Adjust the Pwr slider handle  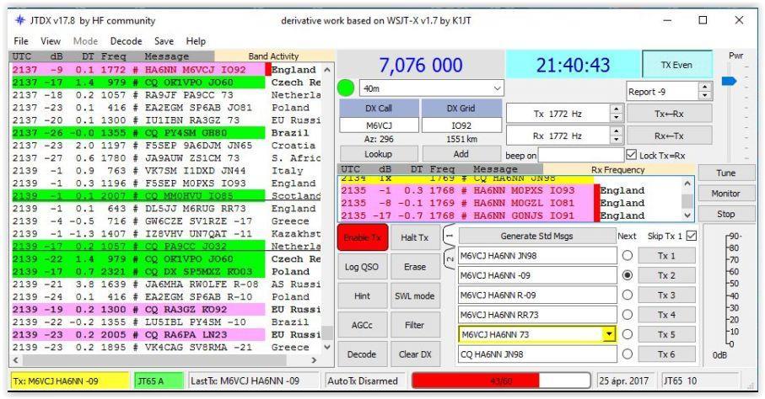coord(729,81)
